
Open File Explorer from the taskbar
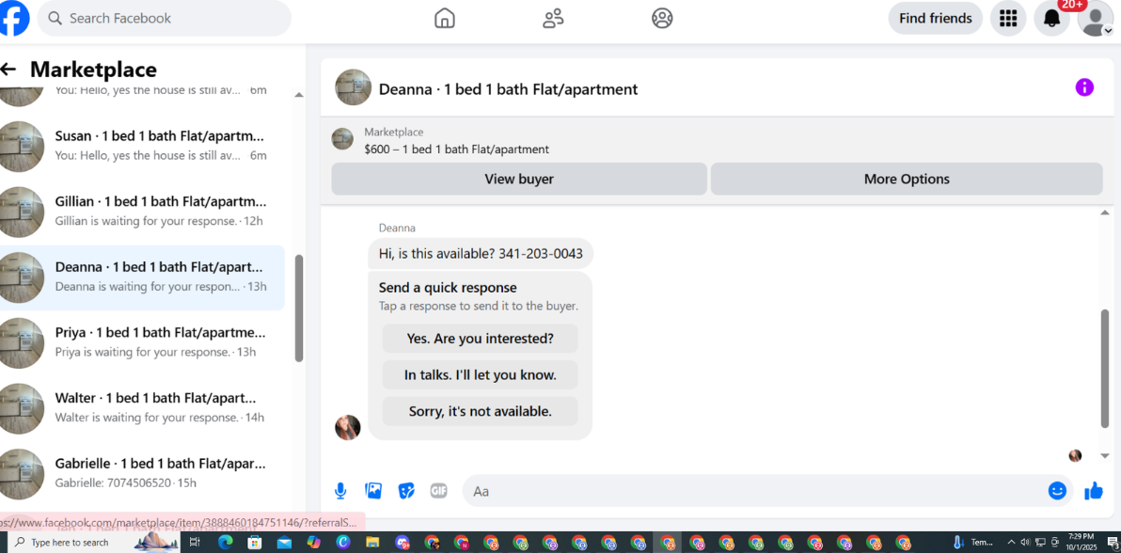click(x=371, y=543)
